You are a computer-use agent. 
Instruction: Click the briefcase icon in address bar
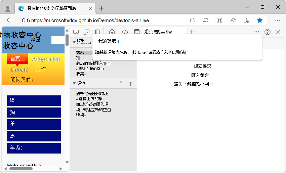click(193, 20)
